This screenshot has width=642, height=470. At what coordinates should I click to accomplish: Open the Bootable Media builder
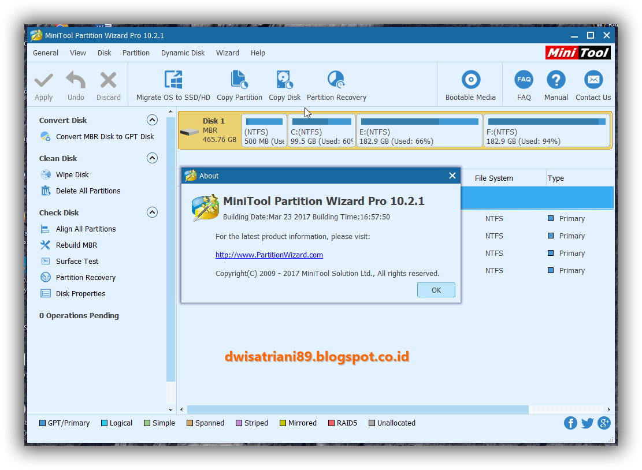coord(470,85)
